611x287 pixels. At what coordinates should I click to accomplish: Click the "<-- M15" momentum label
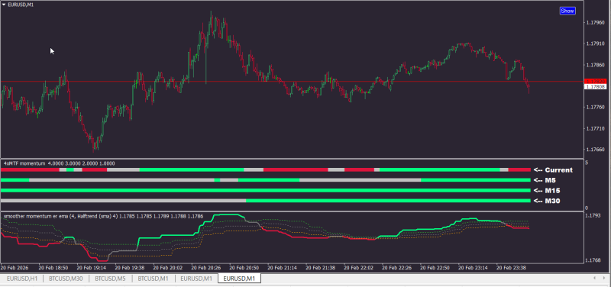tap(547, 190)
